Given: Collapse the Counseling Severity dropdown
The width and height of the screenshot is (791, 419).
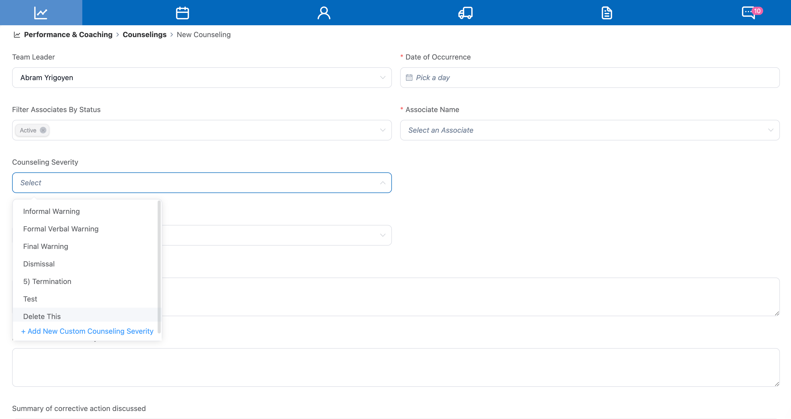Looking at the screenshot, I should (x=382, y=183).
